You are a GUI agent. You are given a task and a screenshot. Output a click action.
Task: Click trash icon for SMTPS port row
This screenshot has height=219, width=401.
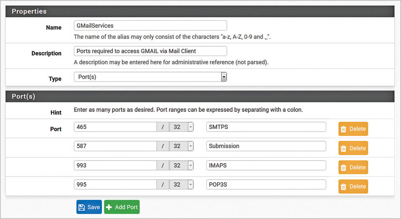pyautogui.click(x=344, y=129)
